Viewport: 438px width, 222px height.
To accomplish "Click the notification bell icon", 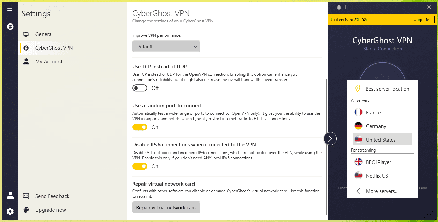I will (339, 7).
